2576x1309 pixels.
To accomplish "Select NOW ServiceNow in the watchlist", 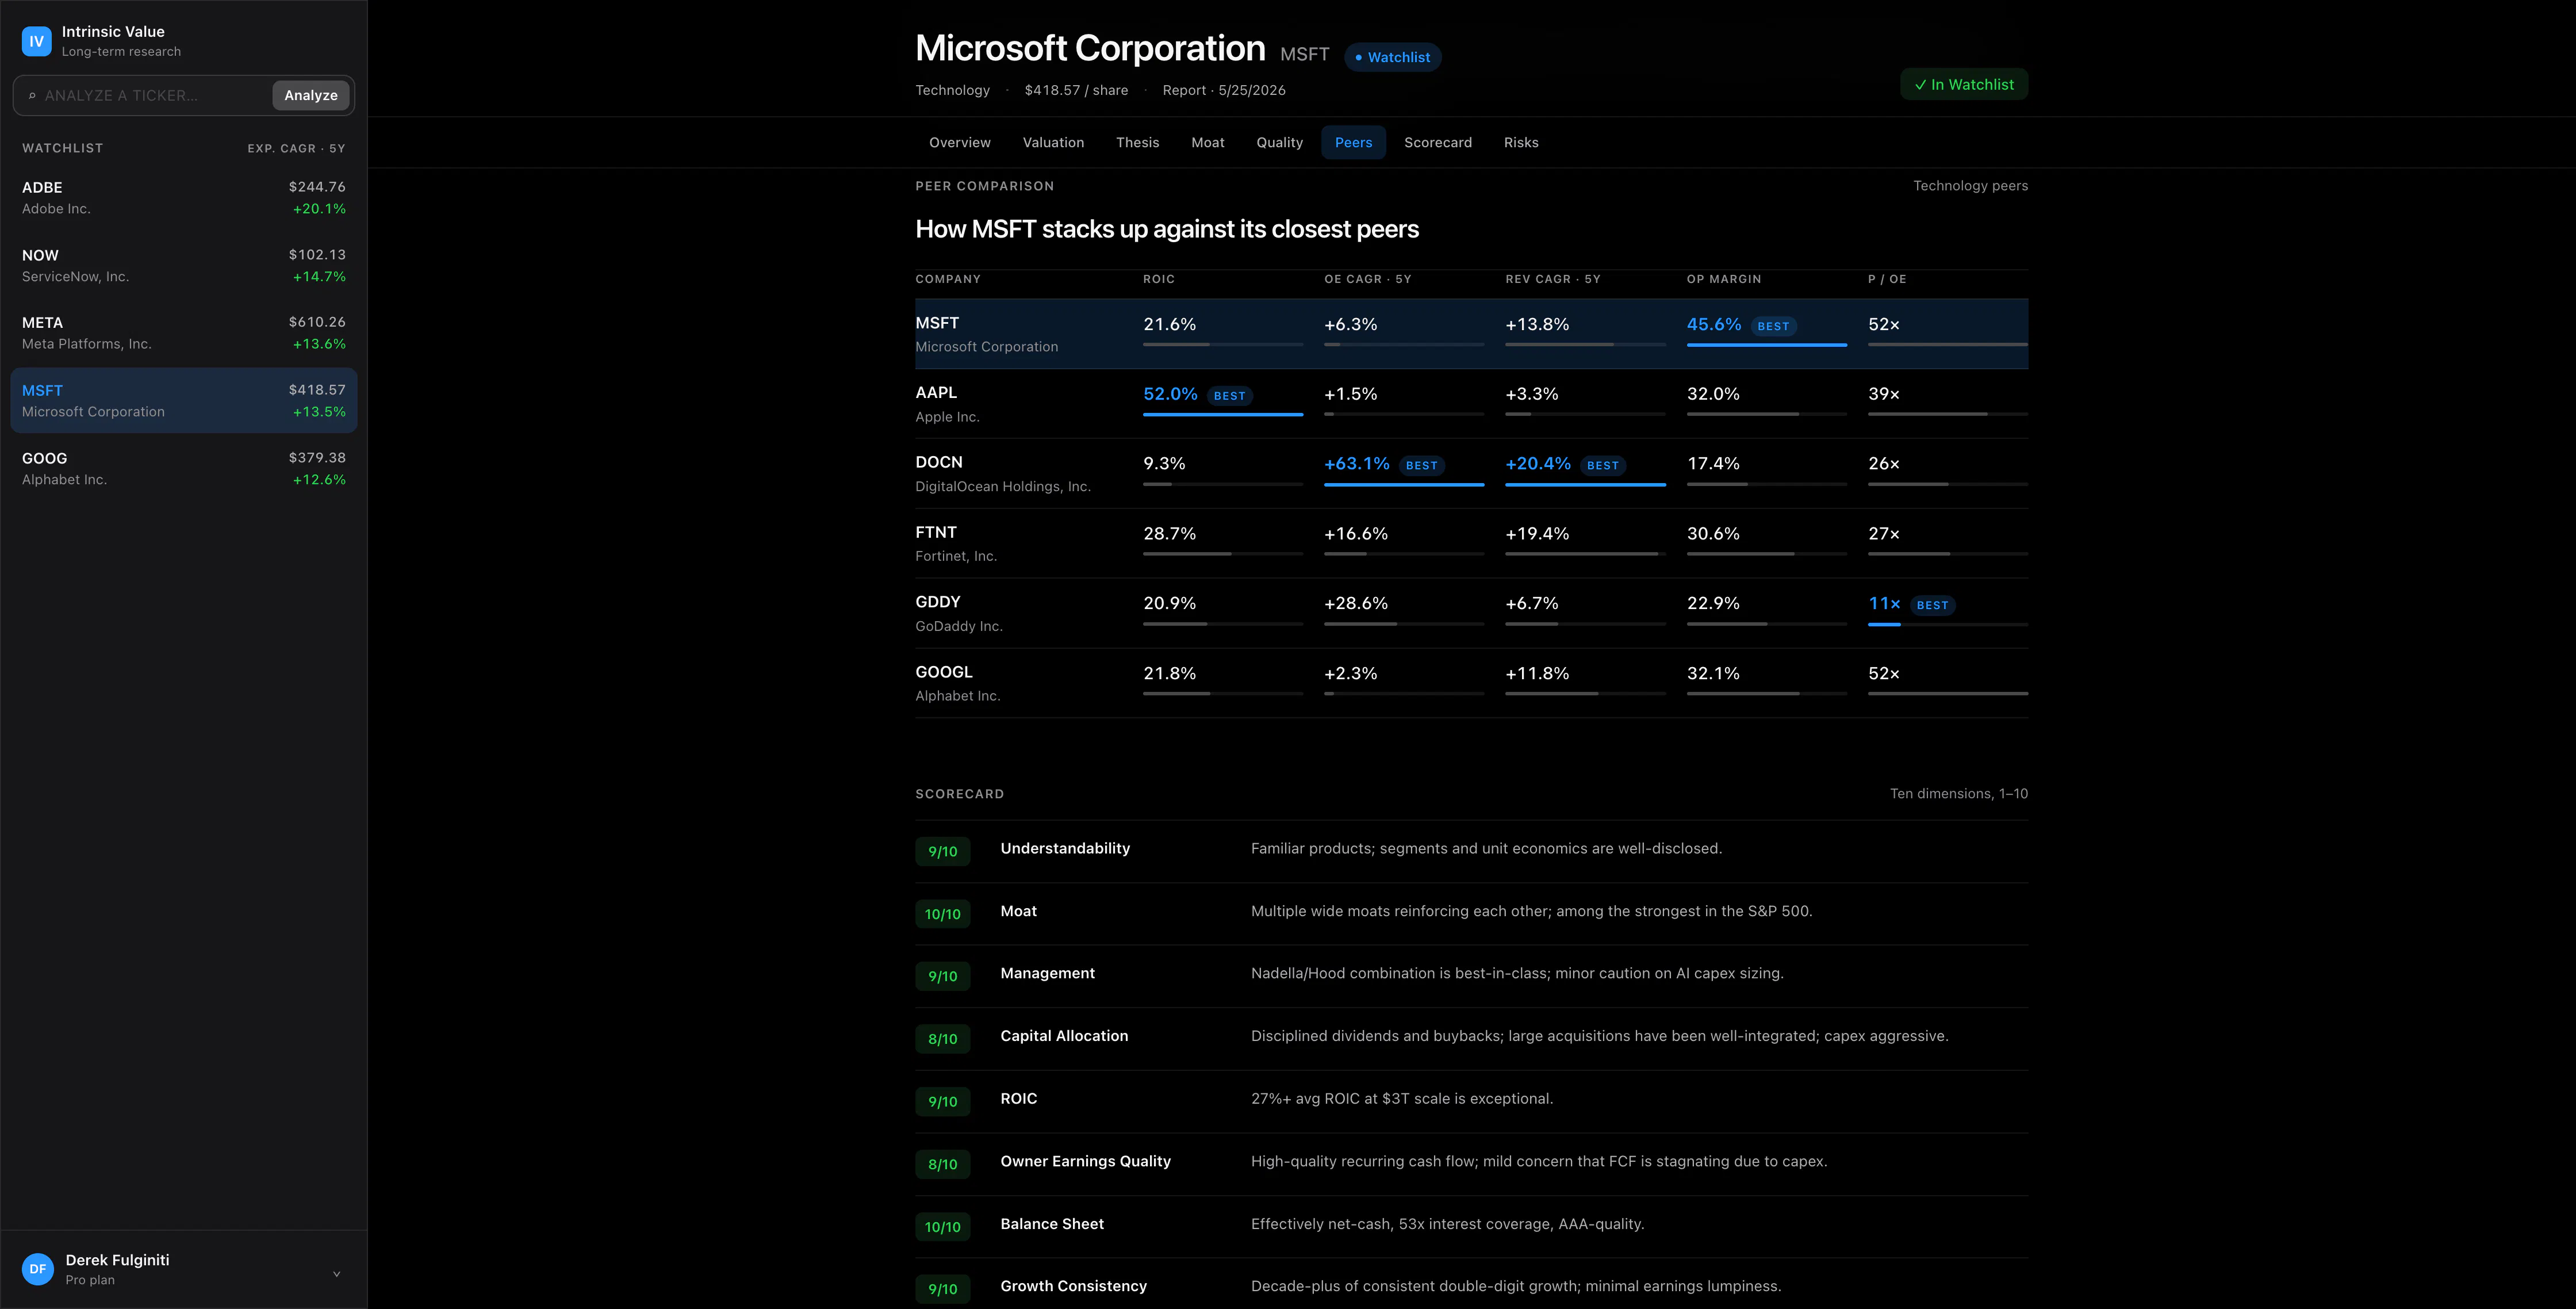I will tap(184, 266).
